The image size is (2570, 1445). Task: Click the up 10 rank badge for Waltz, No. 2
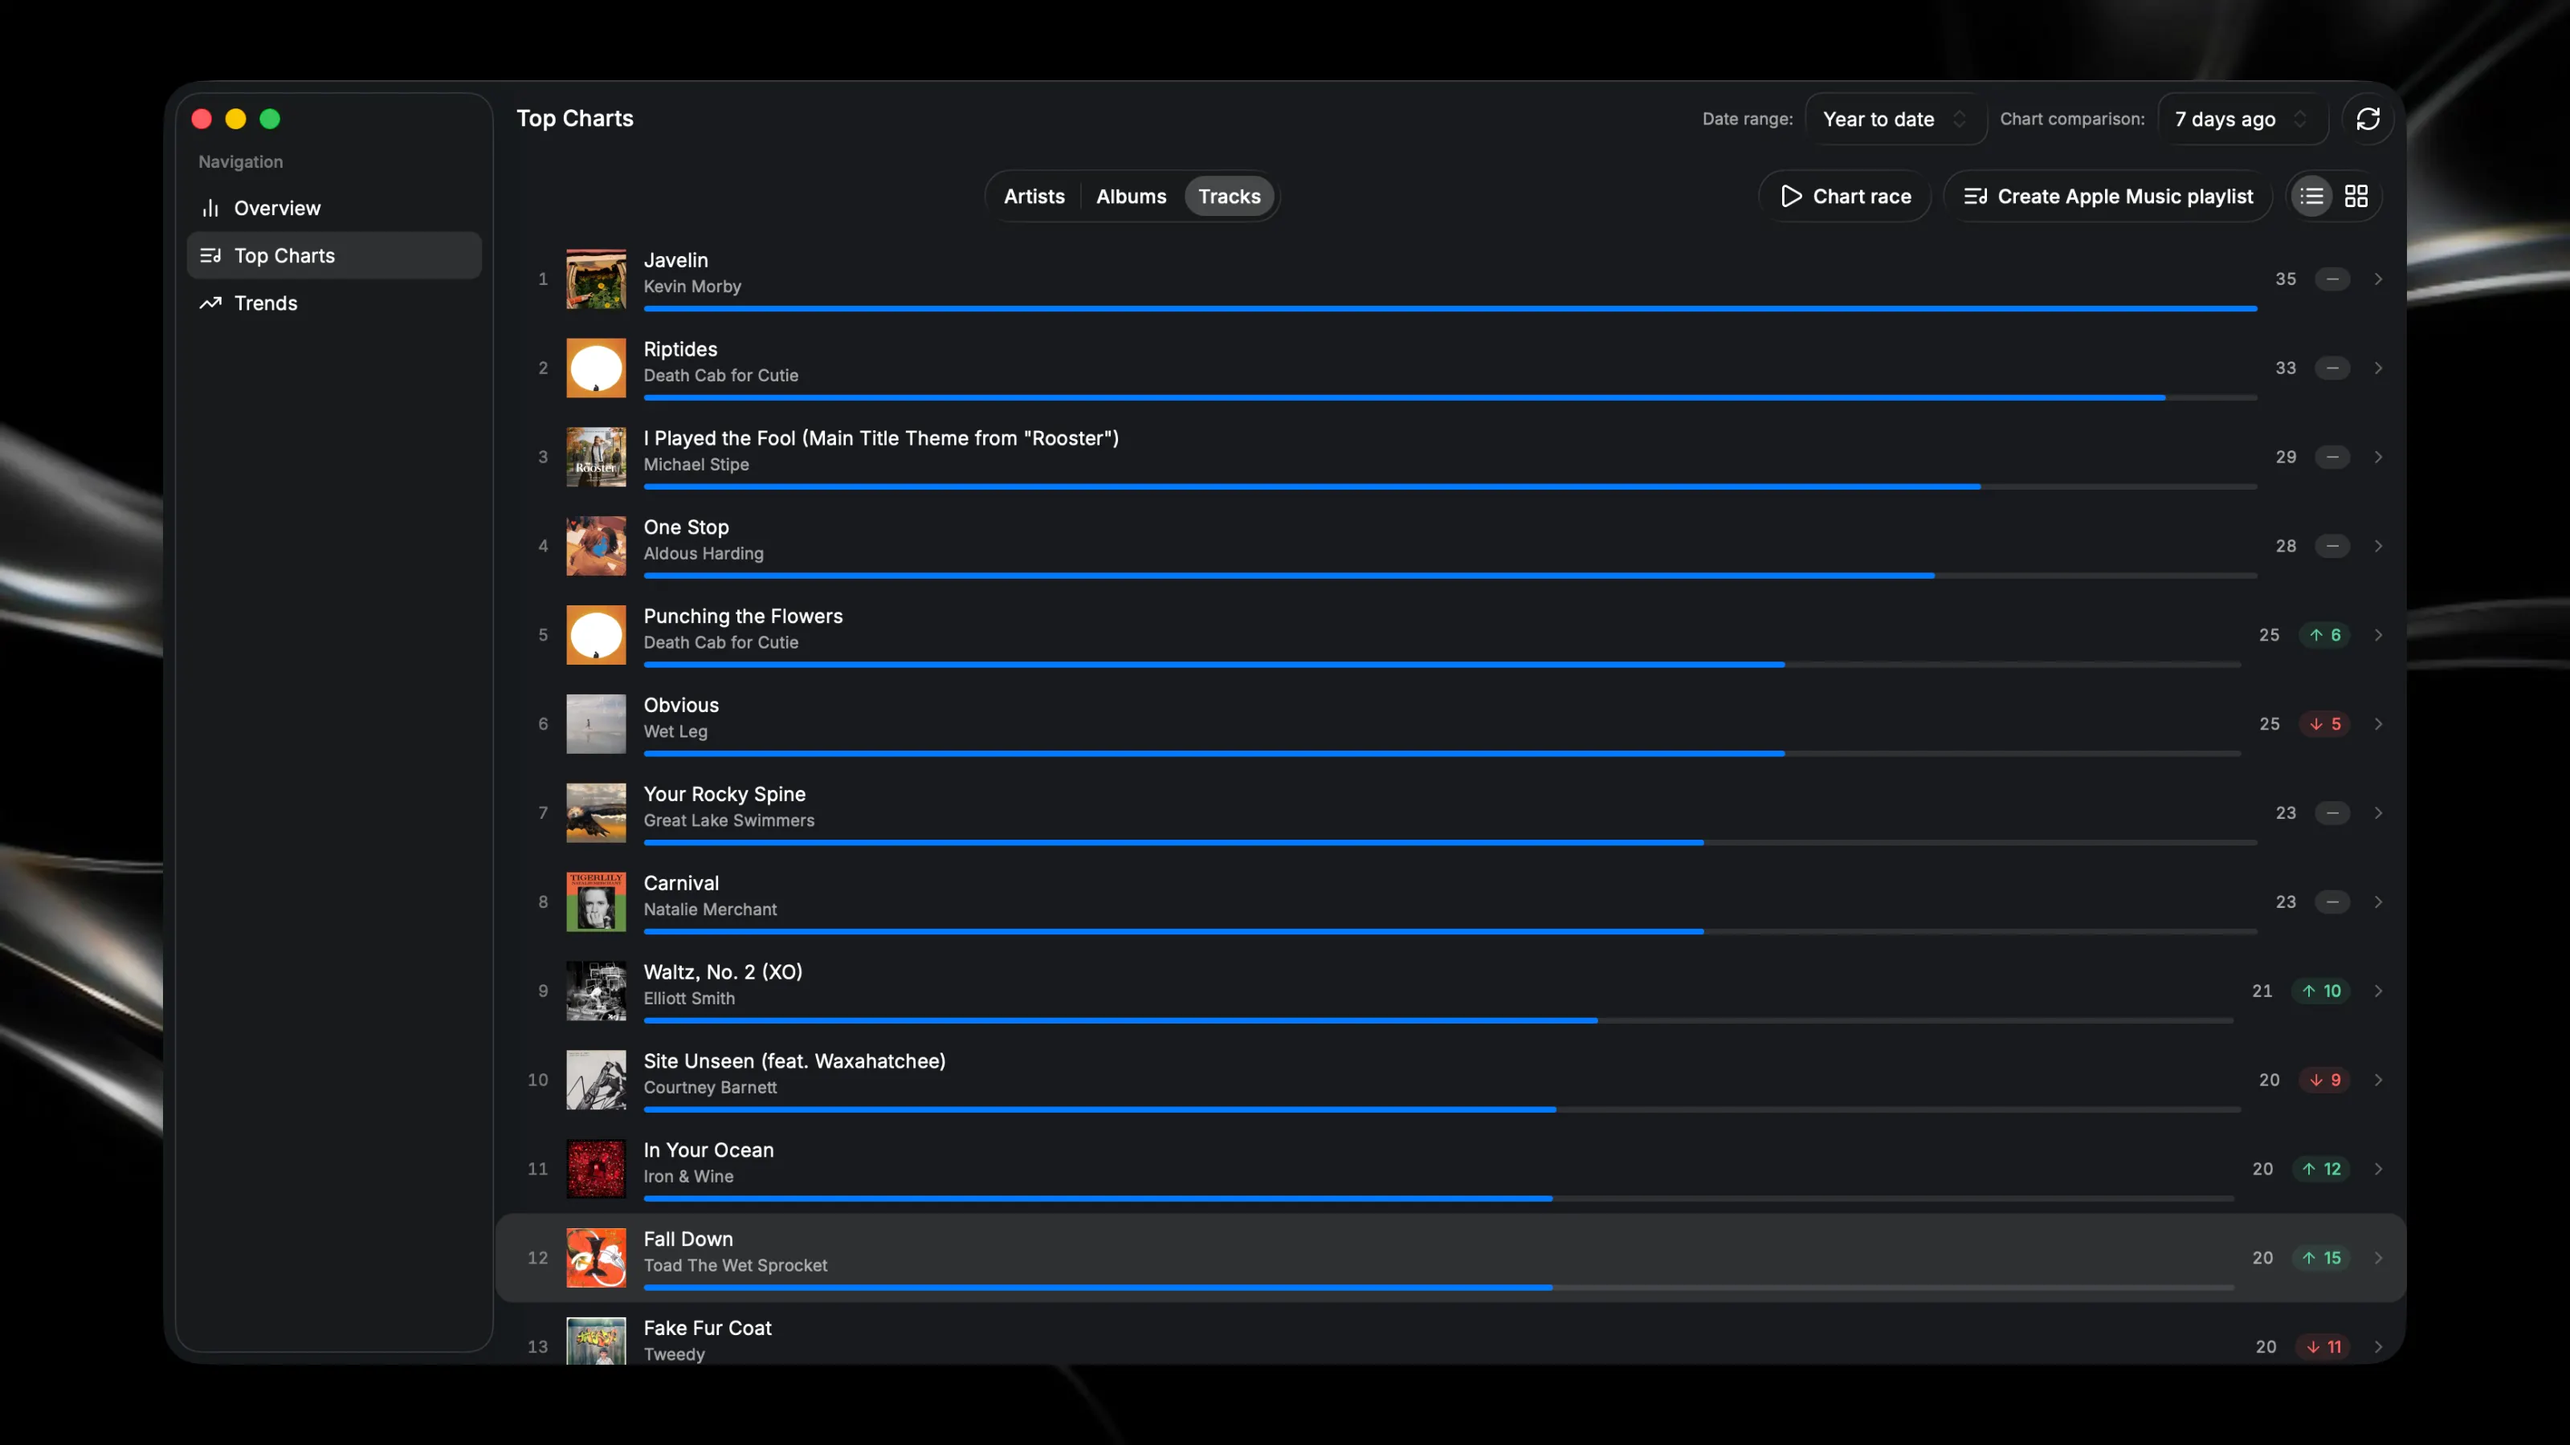tap(2320, 991)
